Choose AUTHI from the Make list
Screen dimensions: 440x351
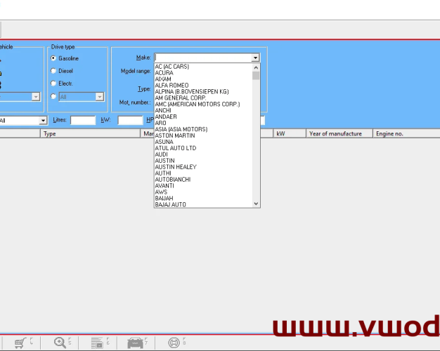[203, 173]
